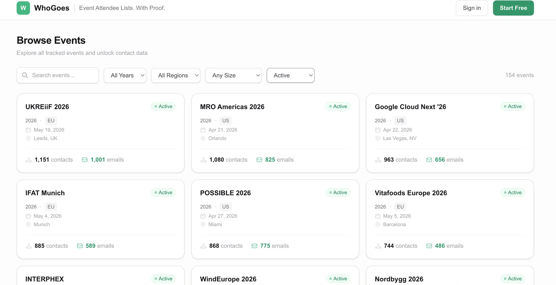Screen dimensions: 556x285
Task: Click calendar icon next to Apr 22, 2026
Action: (x=378, y=130)
